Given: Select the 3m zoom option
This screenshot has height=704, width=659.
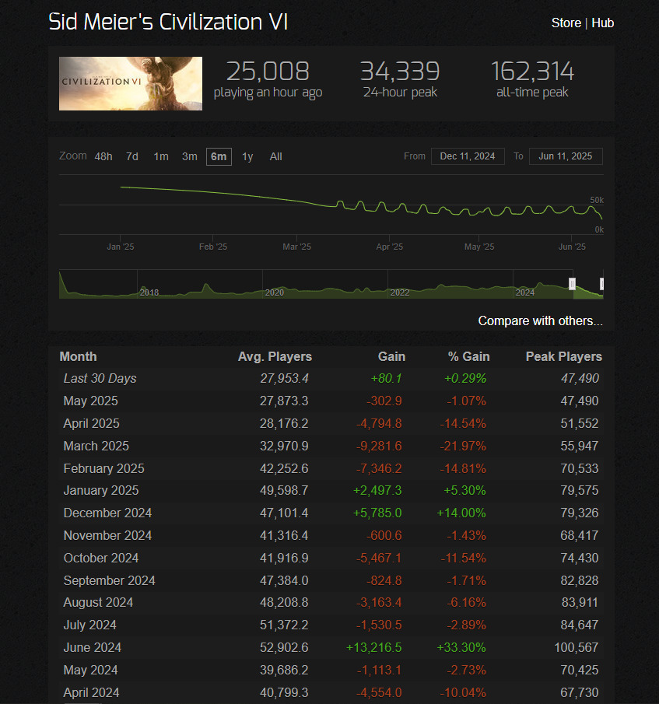Looking at the screenshot, I should pyautogui.click(x=189, y=156).
